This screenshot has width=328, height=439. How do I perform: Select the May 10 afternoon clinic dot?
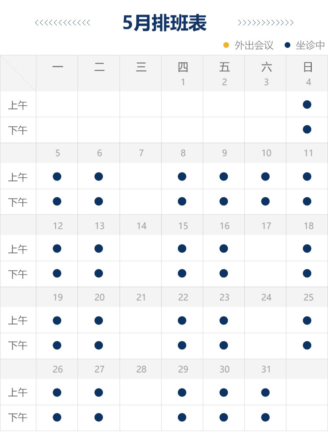click(265, 202)
